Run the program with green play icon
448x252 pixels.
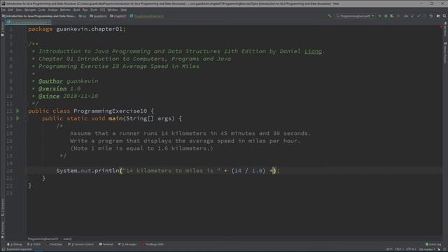click(x=379, y=16)
